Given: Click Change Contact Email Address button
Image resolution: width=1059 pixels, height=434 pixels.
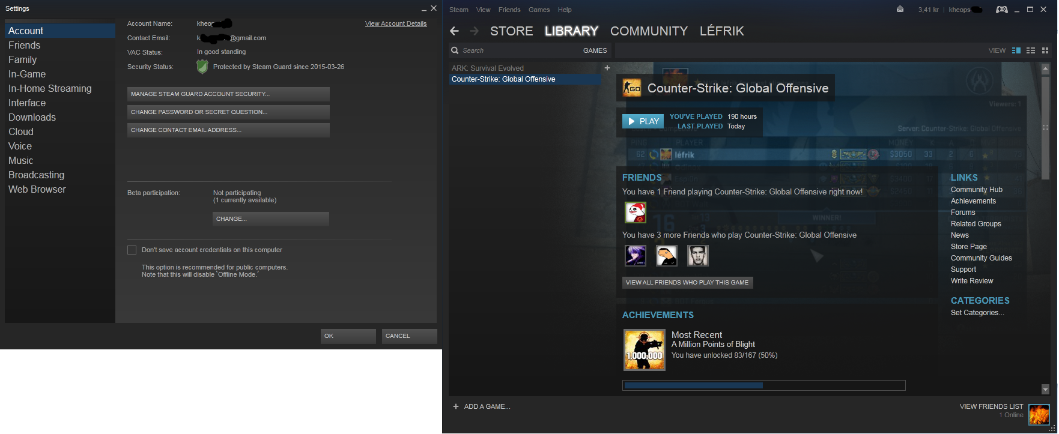Looking at the screenshot, I should point(228,130).
